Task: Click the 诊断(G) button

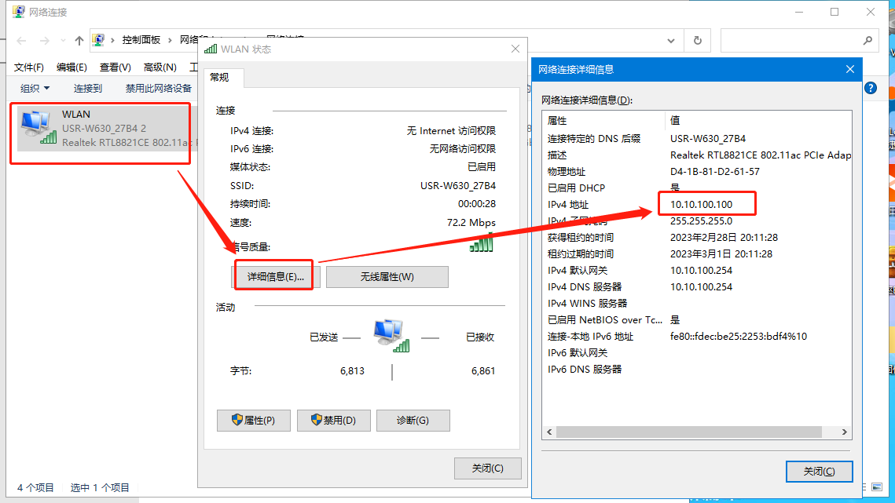Action: click(413, 421)
